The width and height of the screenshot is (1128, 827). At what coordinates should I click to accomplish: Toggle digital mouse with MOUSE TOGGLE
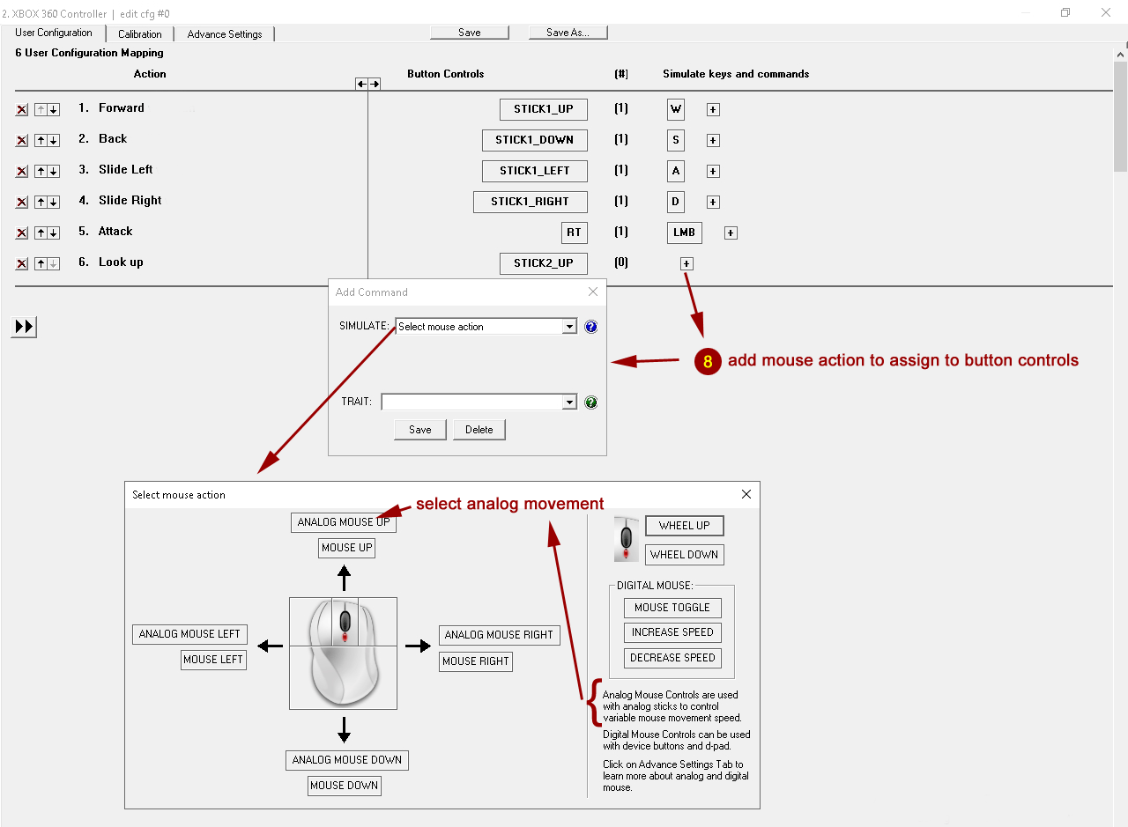pos(672,608)
